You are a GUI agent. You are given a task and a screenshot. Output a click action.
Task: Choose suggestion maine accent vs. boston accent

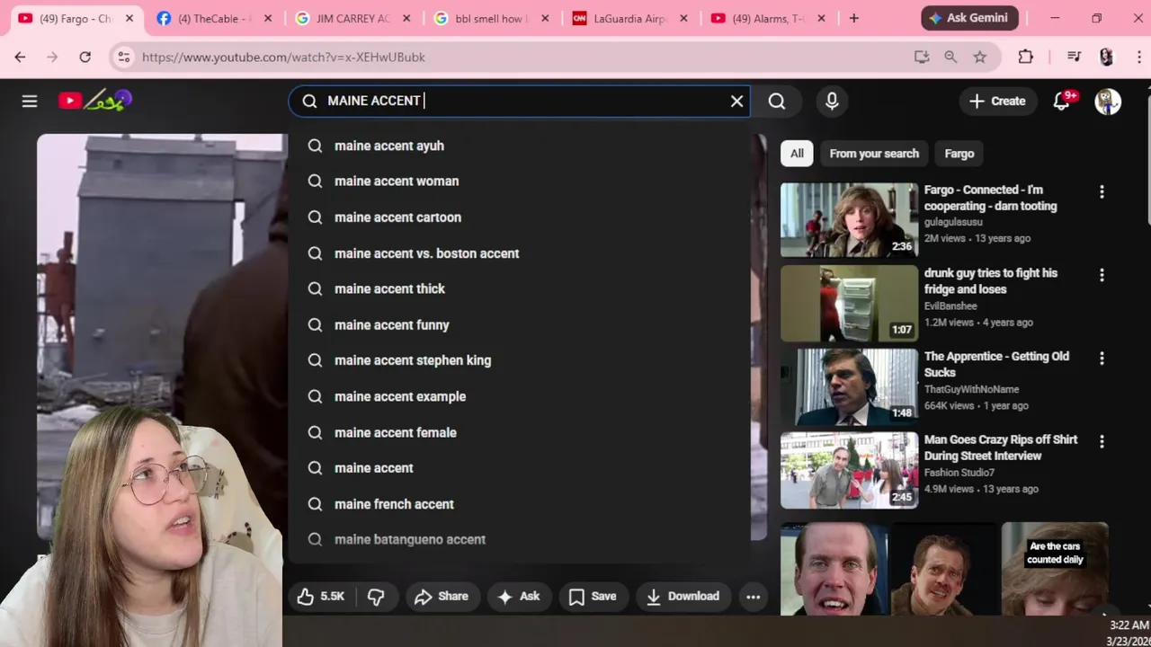[x=519, y=253]
